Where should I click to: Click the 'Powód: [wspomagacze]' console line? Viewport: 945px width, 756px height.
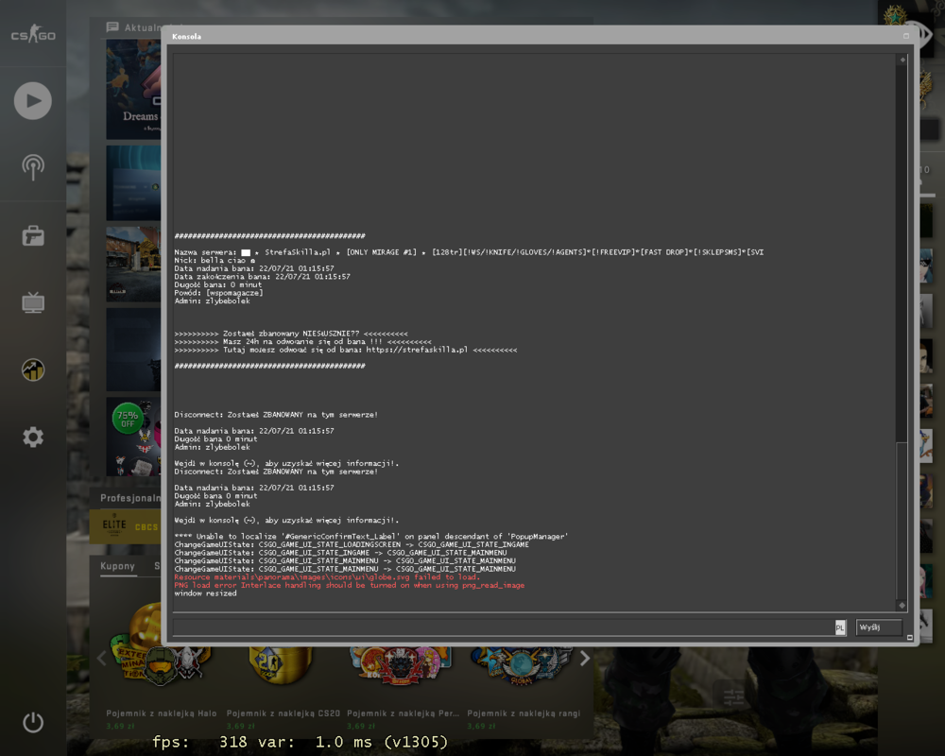(x=219, y=293)
